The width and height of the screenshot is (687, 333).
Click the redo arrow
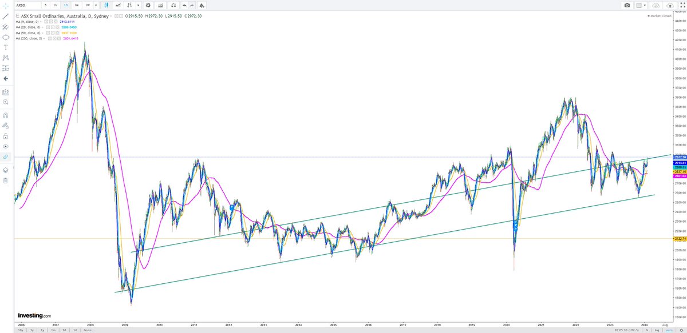(x=192, y=5)
